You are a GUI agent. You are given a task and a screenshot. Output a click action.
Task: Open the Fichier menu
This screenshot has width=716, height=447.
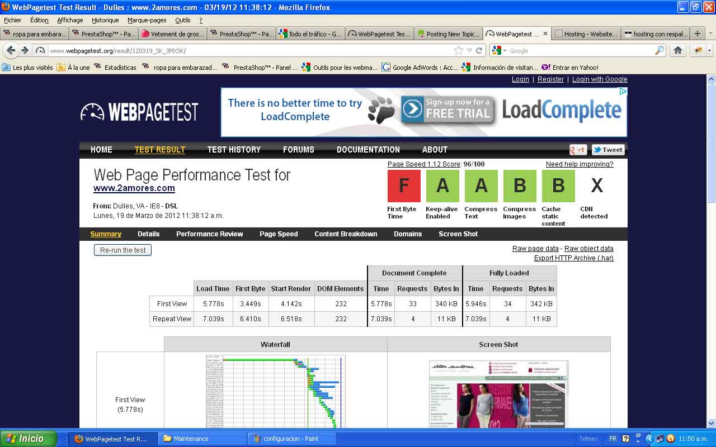coord(12,20)
